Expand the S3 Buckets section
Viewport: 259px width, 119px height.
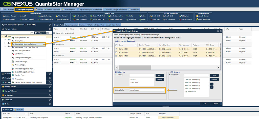click(50, 95)
